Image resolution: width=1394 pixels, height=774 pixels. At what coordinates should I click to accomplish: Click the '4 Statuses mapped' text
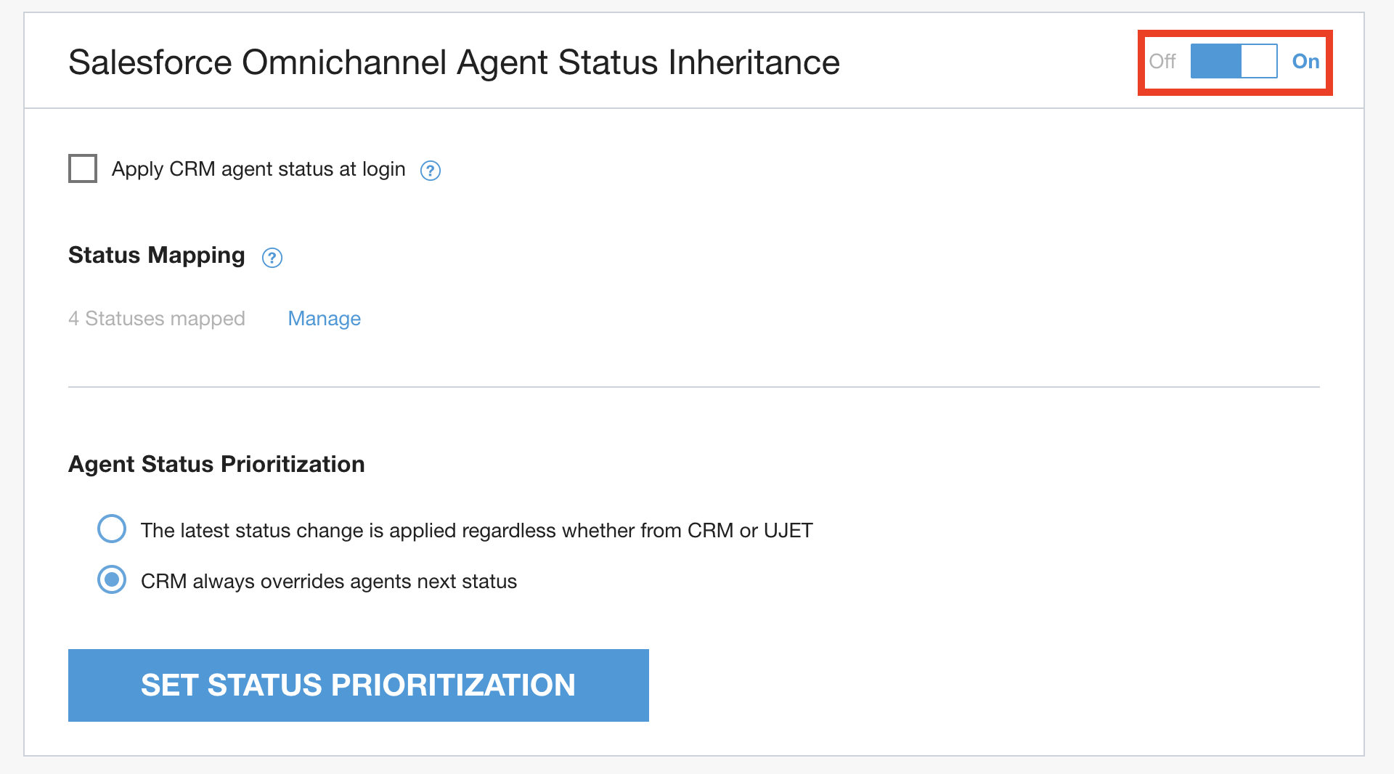tap(157, 319)
